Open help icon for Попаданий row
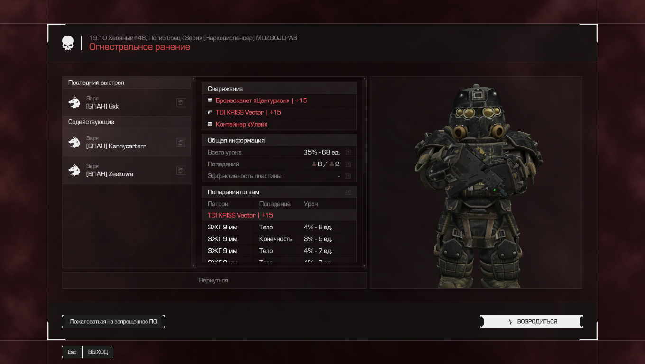 pos(348,164)
